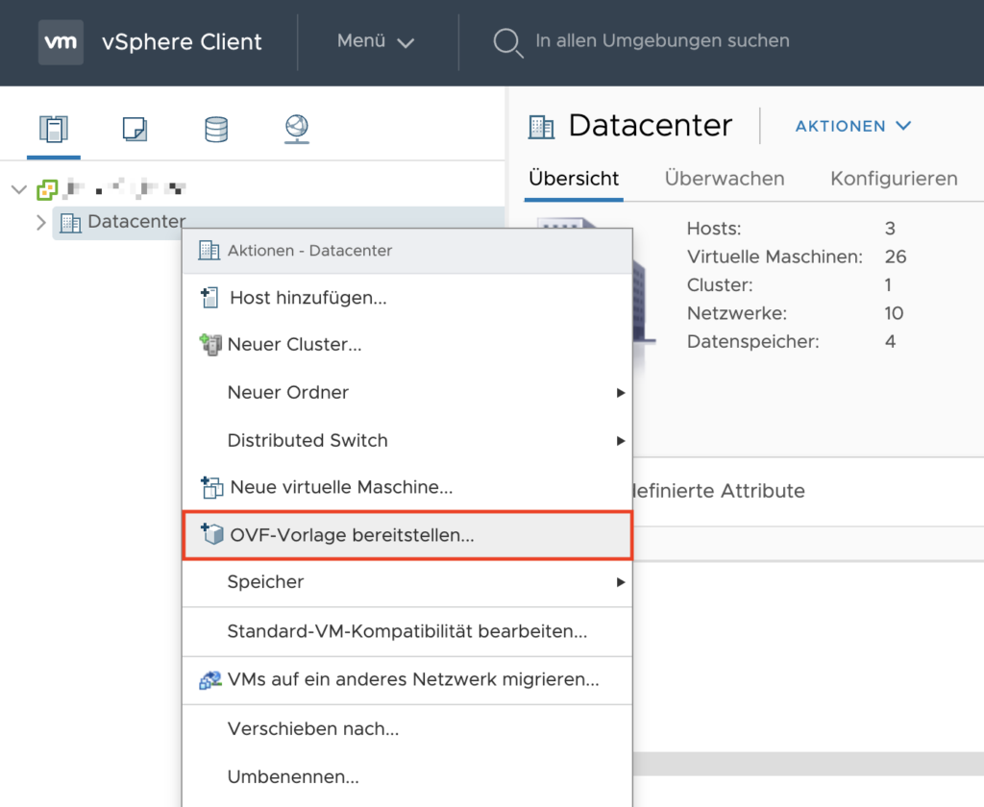The height and width of the screenshot is (807, 984).
Task: Switch to the Überwachen tab
Action: click(x=725, y=179)
